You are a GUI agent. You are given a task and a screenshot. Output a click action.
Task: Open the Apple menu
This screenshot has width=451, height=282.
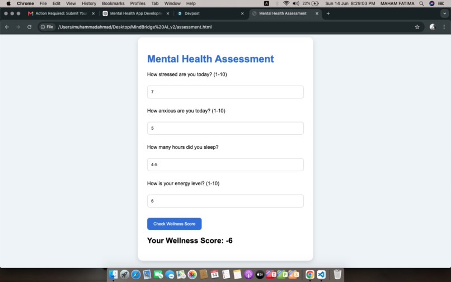[x=8, y=3]
